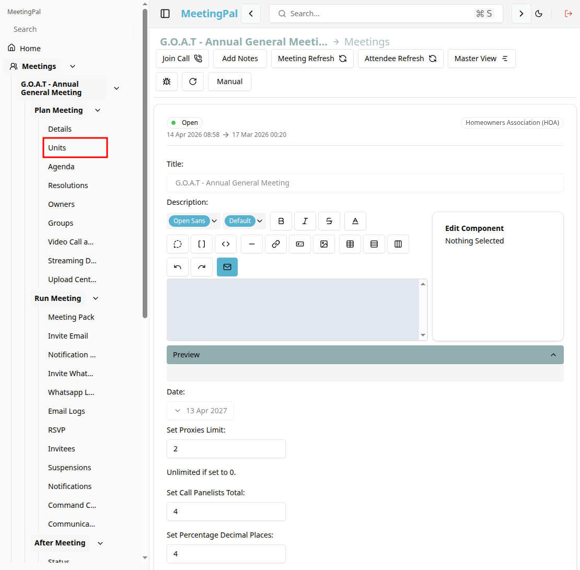
Task: Open Suspensions in sidebar
Action: (x=69, y=468)
